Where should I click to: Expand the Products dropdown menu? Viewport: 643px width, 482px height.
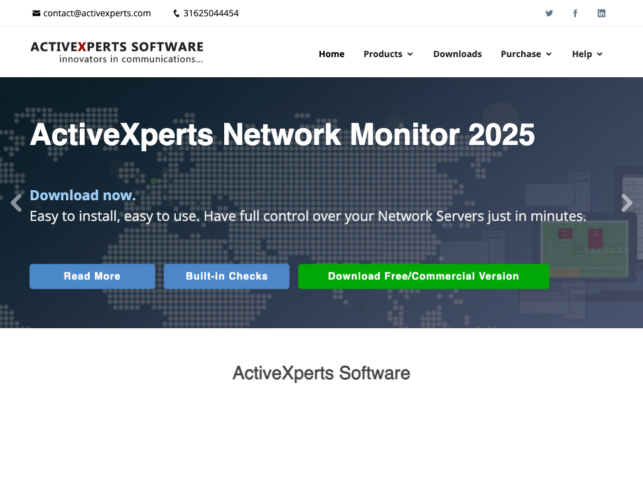tap(388, 54)
